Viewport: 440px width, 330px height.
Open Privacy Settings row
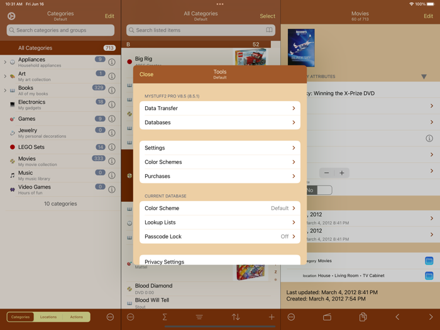[220, 260]
